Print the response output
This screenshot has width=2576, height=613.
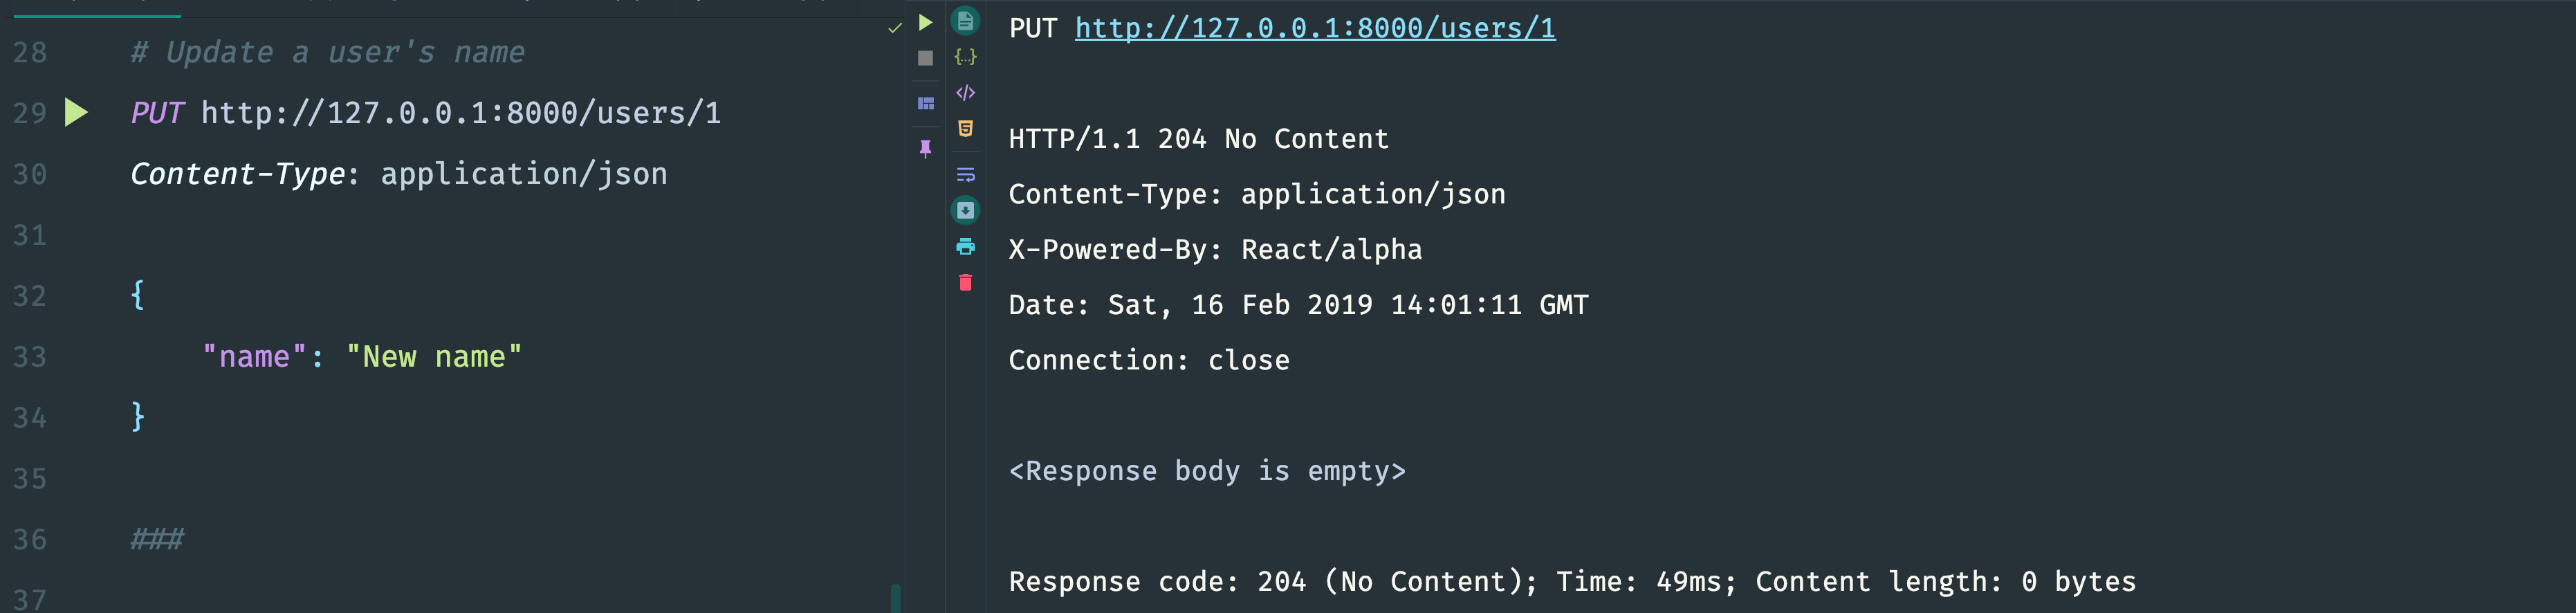(x=965, y=246)
